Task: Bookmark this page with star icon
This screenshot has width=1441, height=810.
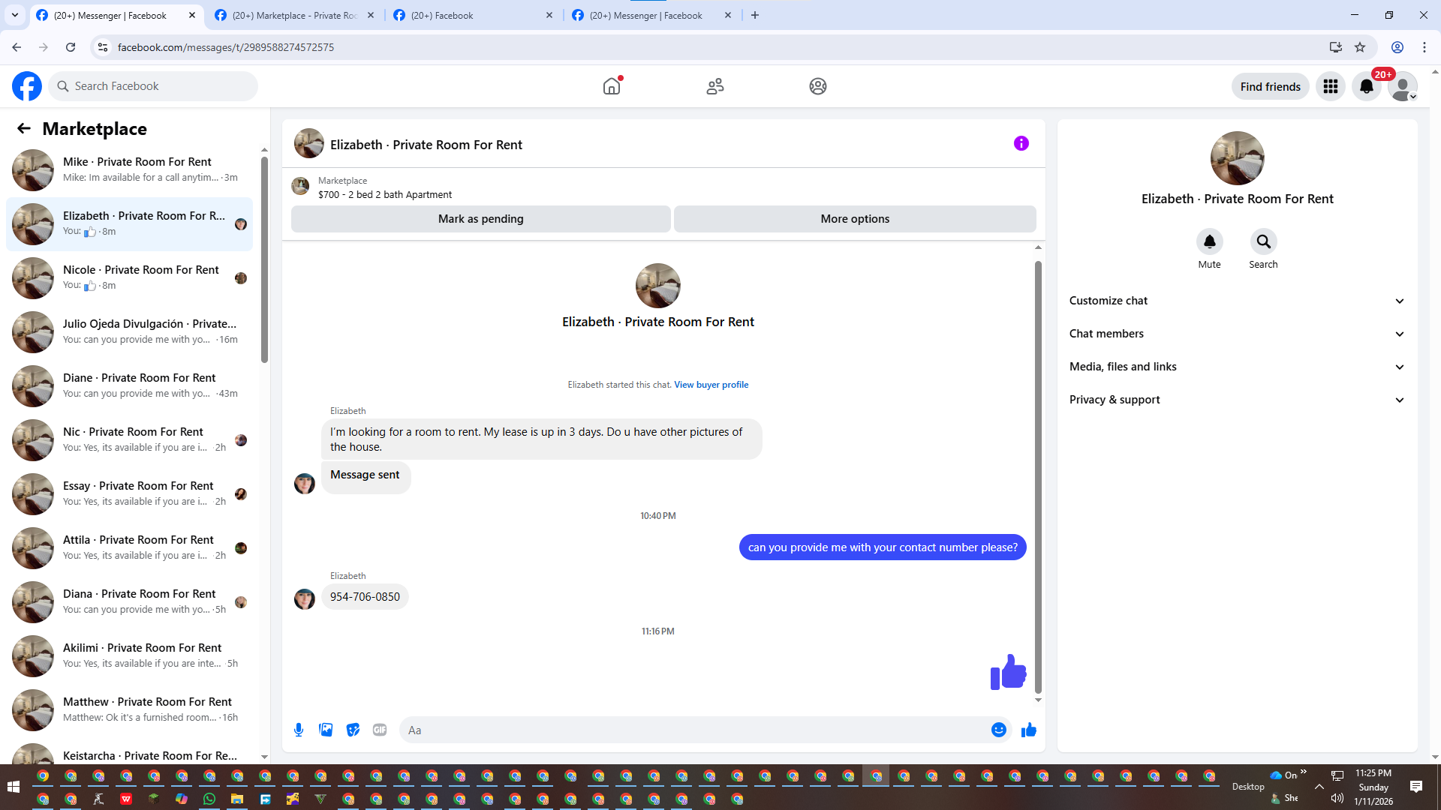Action: (x=1360, y=47)
